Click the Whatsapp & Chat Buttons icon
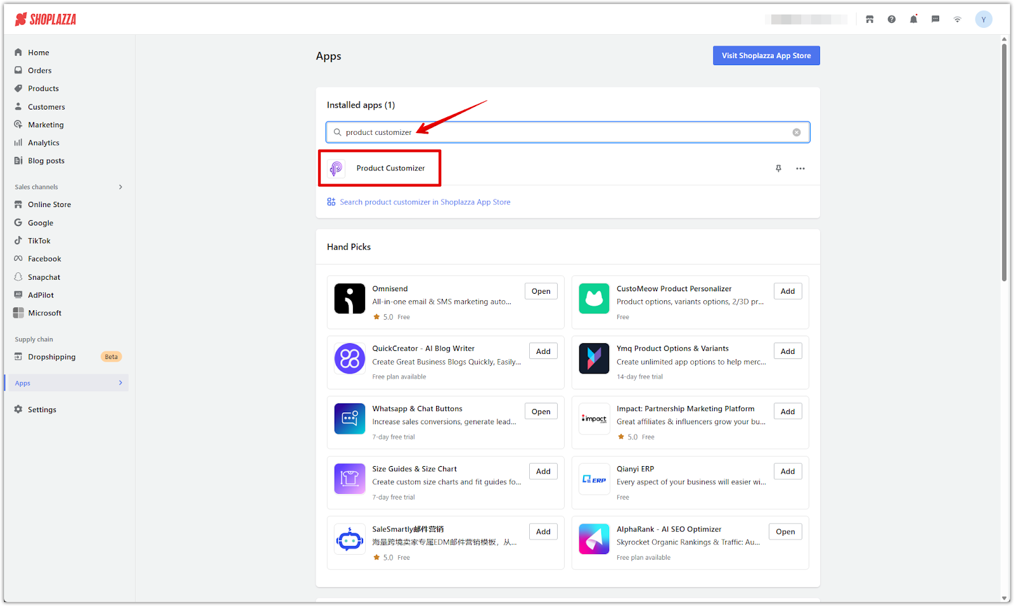The image size is (1014, 606). [x=350, y=419]
